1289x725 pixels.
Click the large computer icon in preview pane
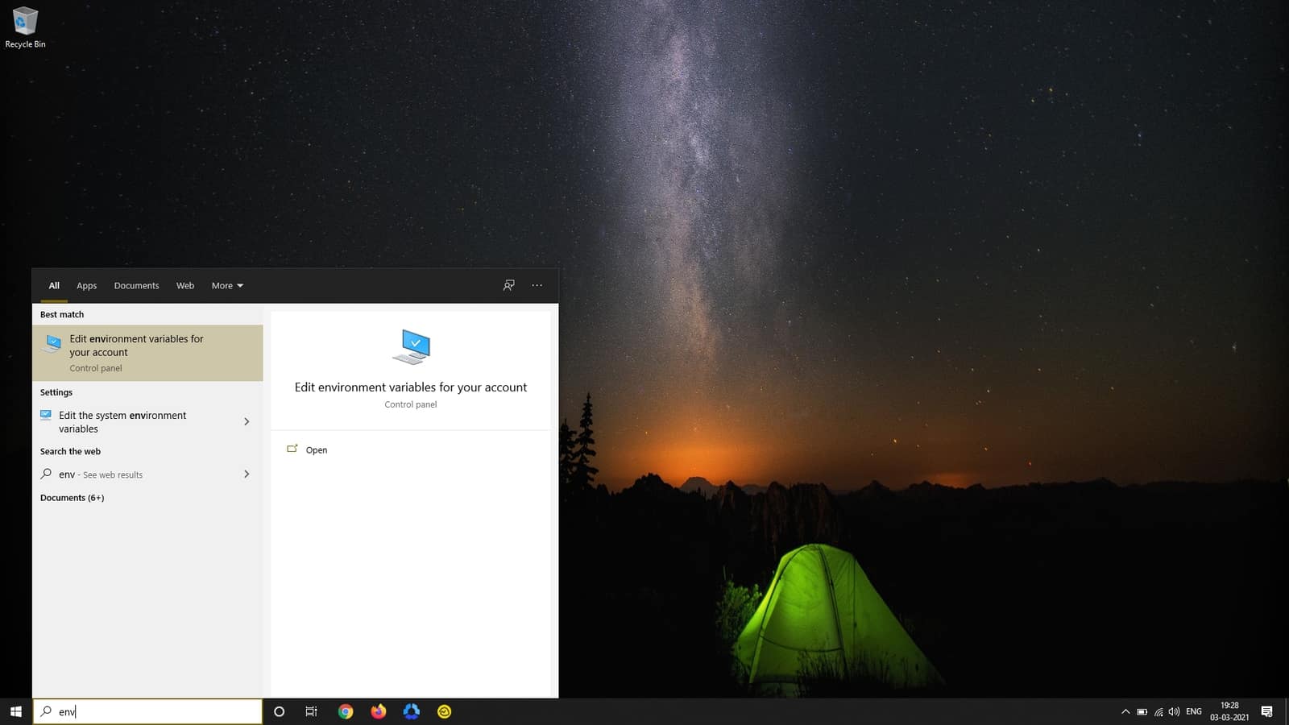(411, 347)
